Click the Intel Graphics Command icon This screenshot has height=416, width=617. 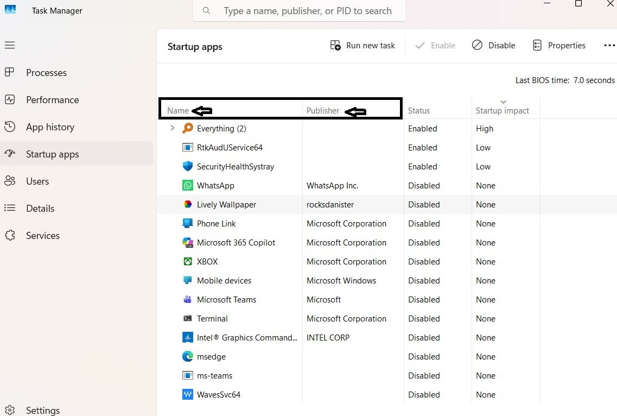coord(188,337)
